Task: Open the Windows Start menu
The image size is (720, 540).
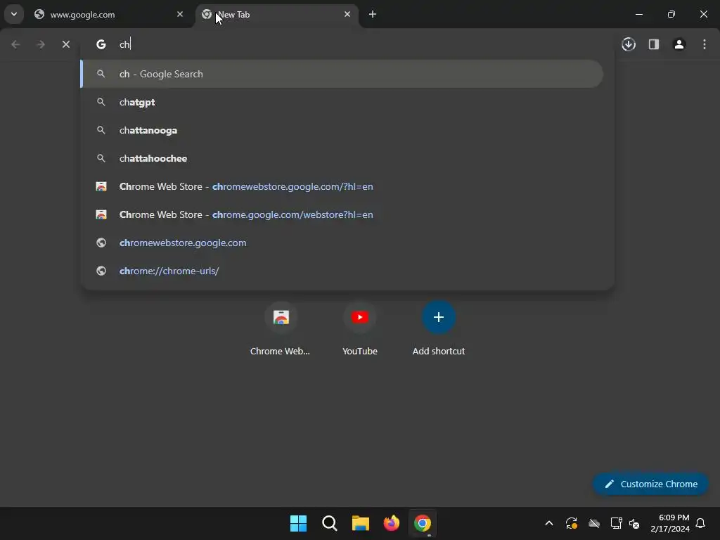Action: pyautogui.click(x=298, y=523)
